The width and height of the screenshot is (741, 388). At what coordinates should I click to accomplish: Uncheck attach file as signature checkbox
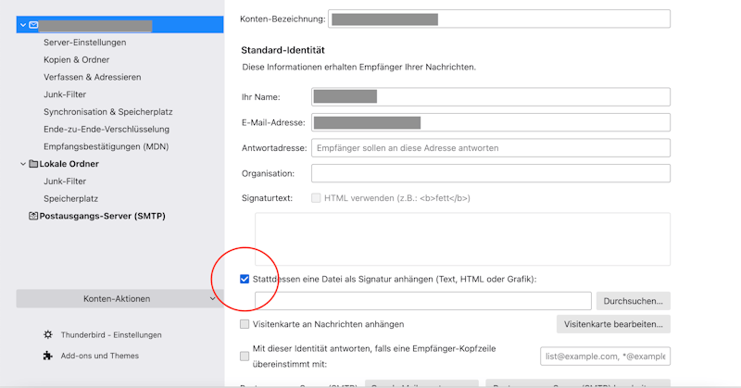[x=245, y=280]
